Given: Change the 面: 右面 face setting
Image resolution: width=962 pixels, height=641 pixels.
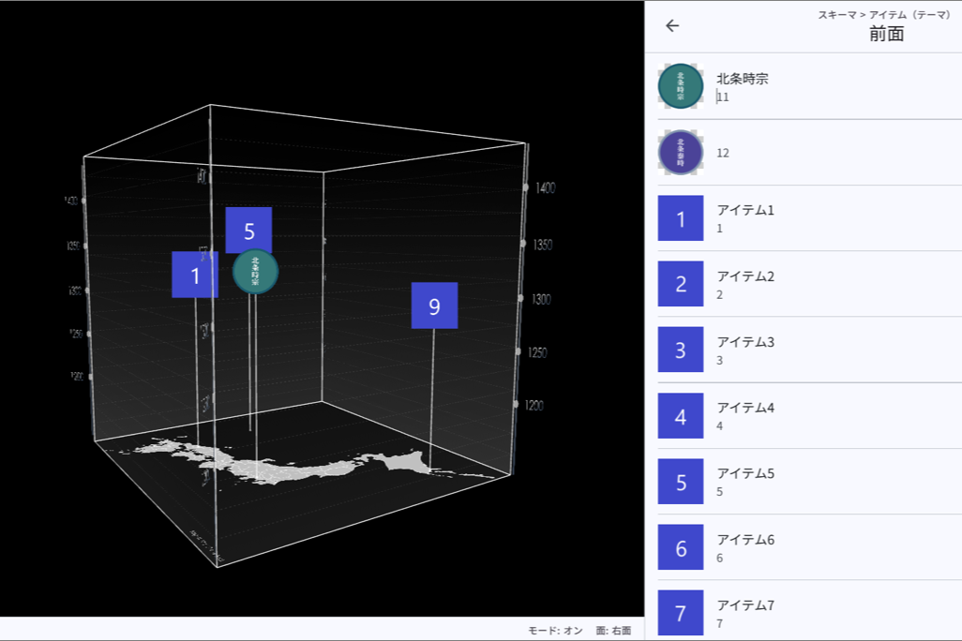Looking at the screenshot, I should (x=613, y=631).
